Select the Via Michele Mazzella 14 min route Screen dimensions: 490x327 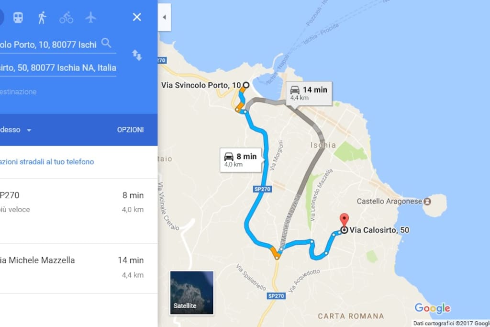pos(78,269)
